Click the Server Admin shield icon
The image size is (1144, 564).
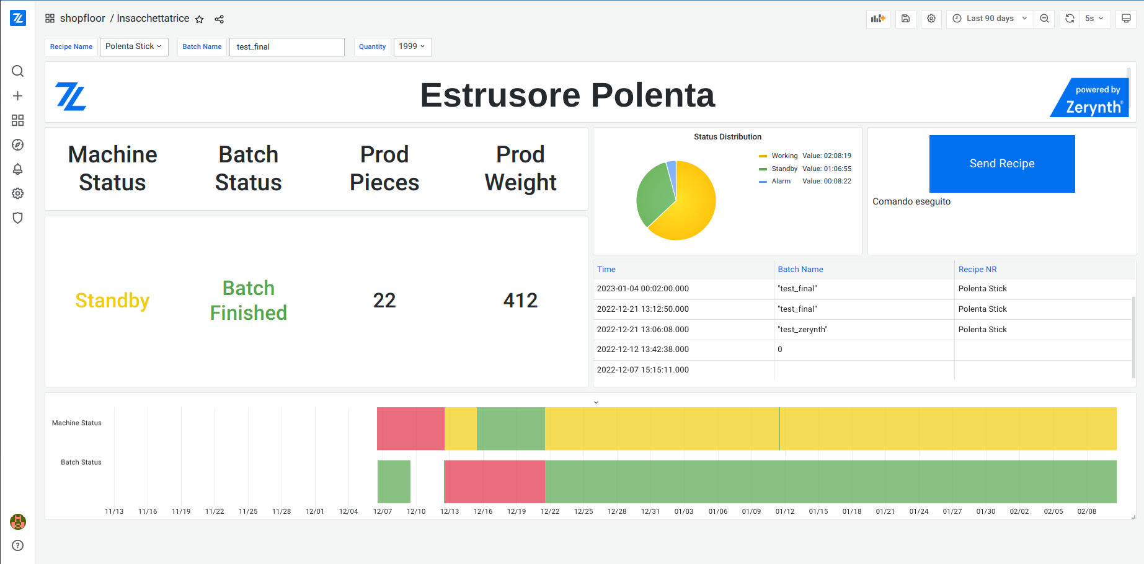pyautogui.click(x=17, y=218)
